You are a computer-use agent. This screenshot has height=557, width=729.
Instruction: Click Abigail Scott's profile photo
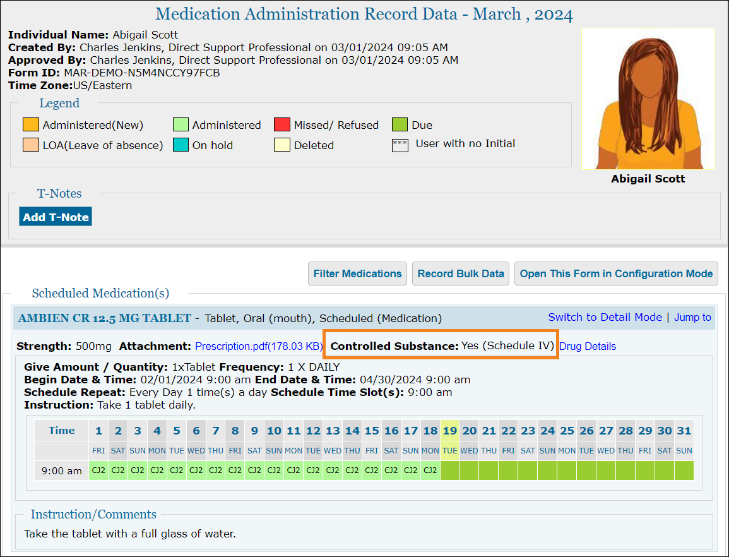click(648, 99)
